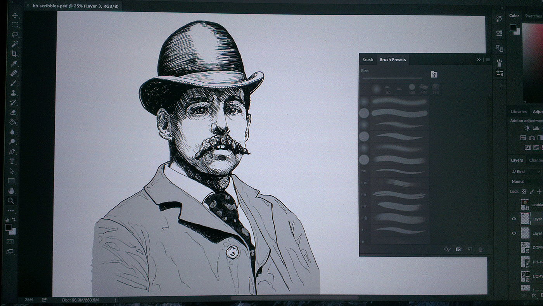Switch to the Hand tool
The width and height of the screenshot is (543, 306).
pyautogui.click(x=11, y=190)
